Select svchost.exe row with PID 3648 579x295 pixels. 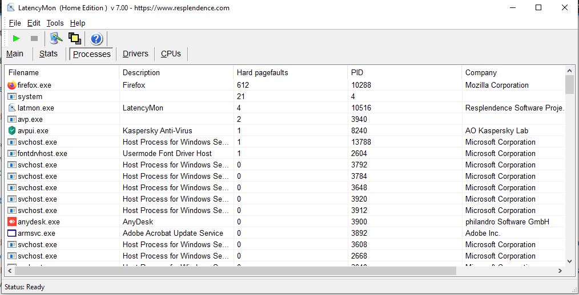coord(285,187)
